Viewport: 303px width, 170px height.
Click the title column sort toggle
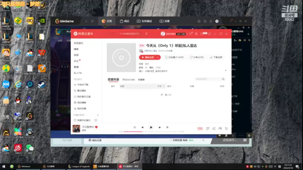click(161, 86)
